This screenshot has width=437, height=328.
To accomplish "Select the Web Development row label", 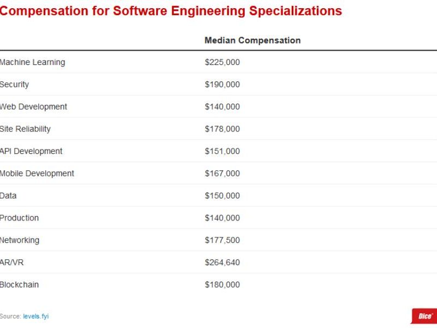I will 33,107.
